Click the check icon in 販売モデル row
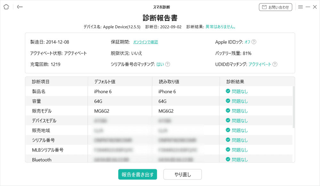The image size is (320, 186). [228, 111]
